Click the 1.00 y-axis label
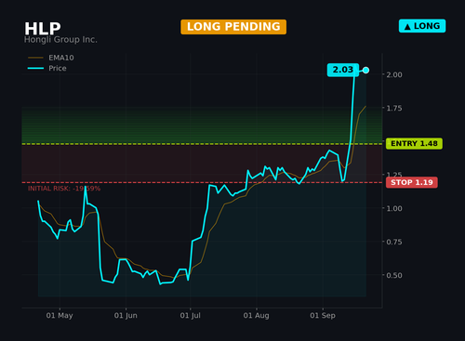Viewport: 465px width, 341px height. (394, 208)
